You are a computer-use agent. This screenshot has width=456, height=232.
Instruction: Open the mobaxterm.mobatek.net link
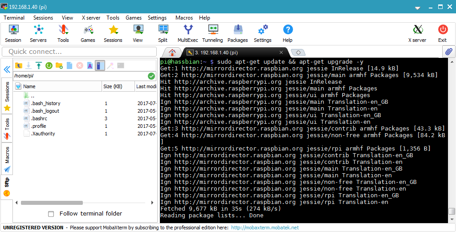[265, 228]
